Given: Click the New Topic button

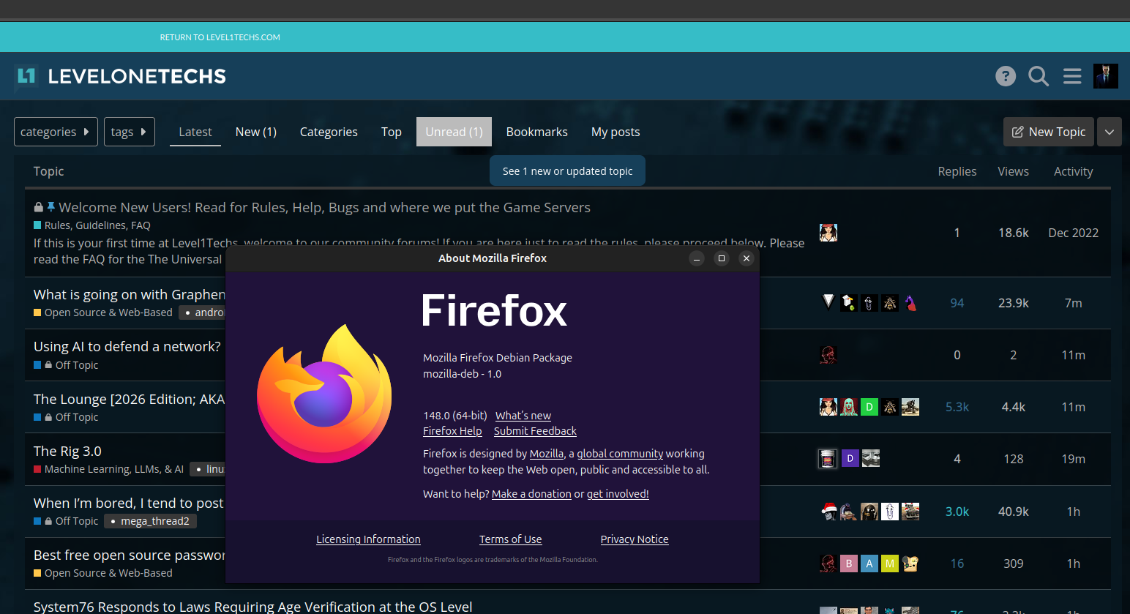Looking at the screenshot, I should [x=1048, y=132].
